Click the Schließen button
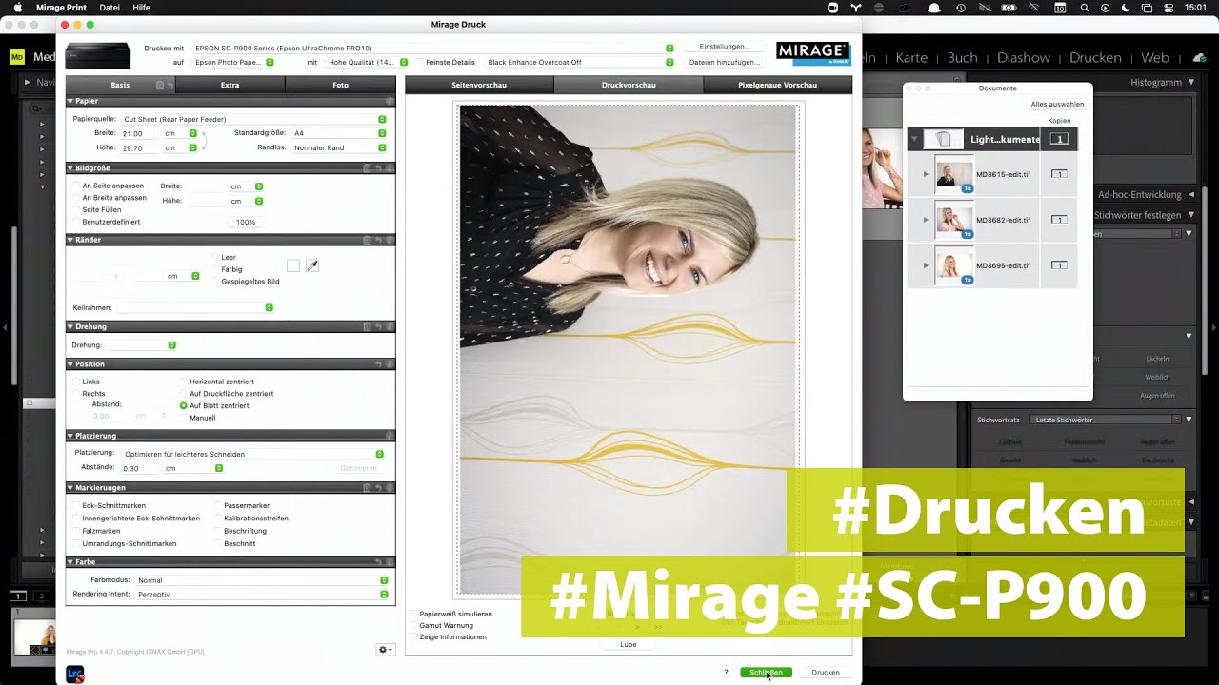1219x685 pixels. pos(766,673)
